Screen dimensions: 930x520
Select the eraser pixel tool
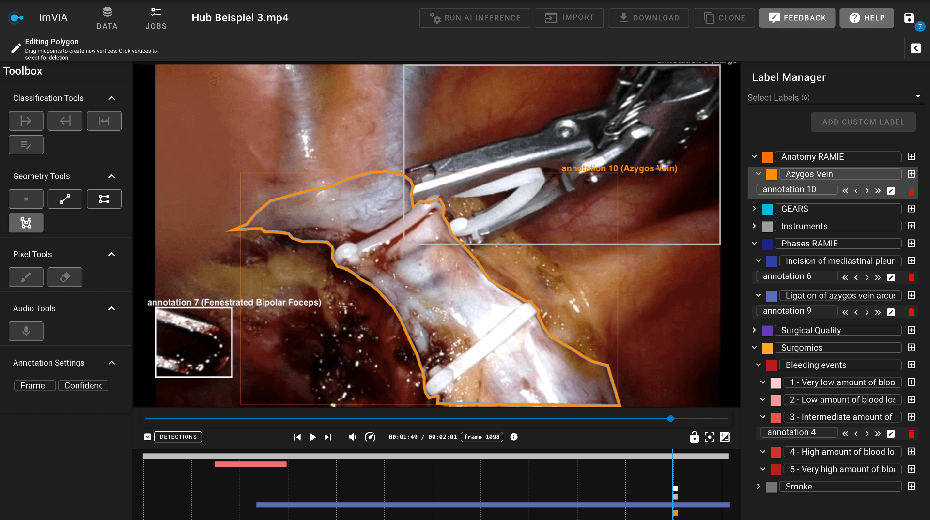click(65, 277)
